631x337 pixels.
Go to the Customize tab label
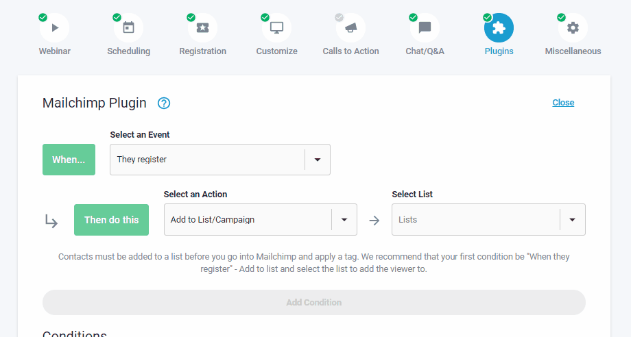point(276,51)
